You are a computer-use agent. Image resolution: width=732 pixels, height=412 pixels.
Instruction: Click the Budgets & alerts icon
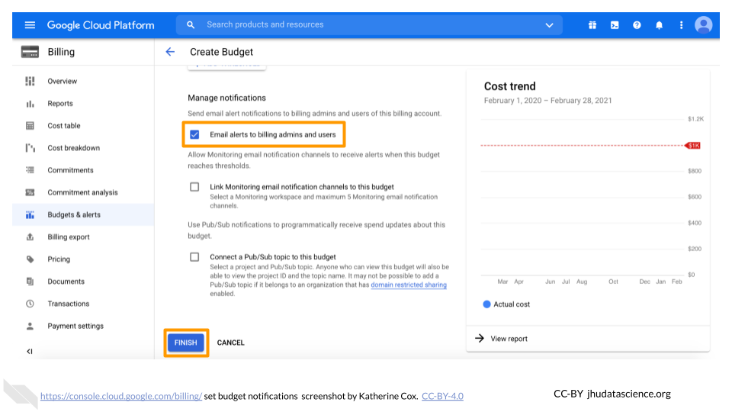click(30, 215)
